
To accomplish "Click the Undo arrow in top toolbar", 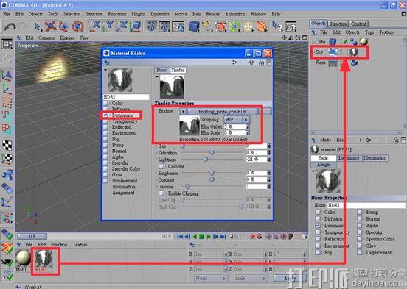I will point(10,26).
